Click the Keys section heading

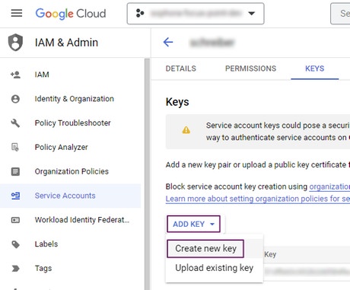[177, 102]
